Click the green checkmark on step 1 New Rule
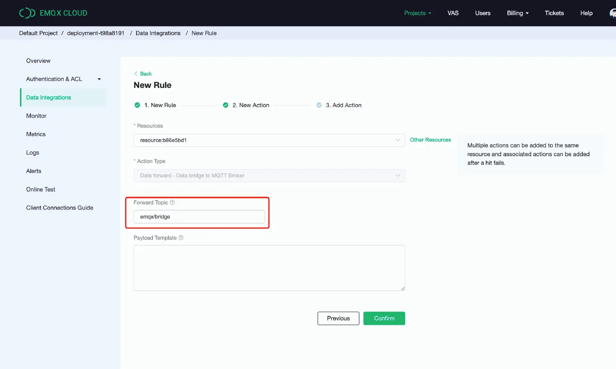Image resolution: width=616 pixels, height=369 pixels. [x=137, y=105]
